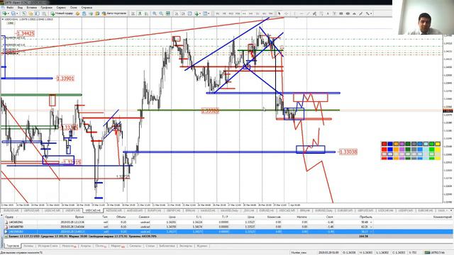Click the zoom in magnifier icon

[x=155, y=13]
